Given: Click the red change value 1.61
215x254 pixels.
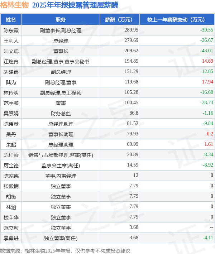Looking at the screenshot, I should pos(209,144).
